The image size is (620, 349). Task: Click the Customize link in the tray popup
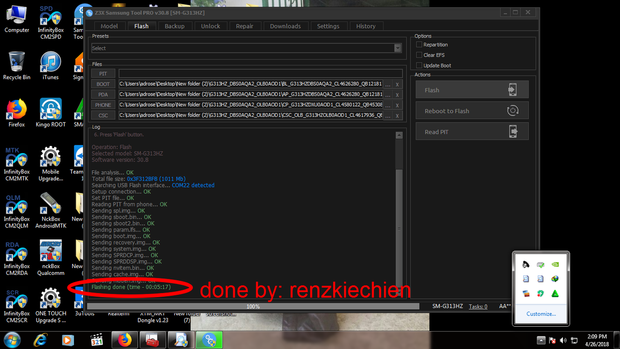[x=541, y=314]
